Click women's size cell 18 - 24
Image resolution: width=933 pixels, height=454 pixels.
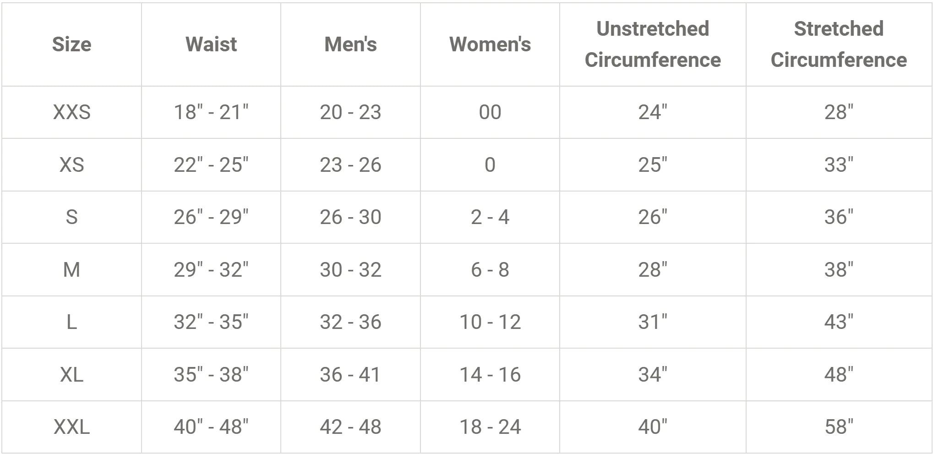coord(490,427)
